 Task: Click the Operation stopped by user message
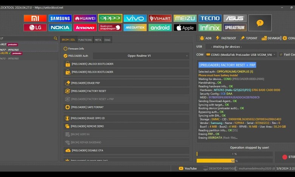pyautogui.click(x=250, y=148)
